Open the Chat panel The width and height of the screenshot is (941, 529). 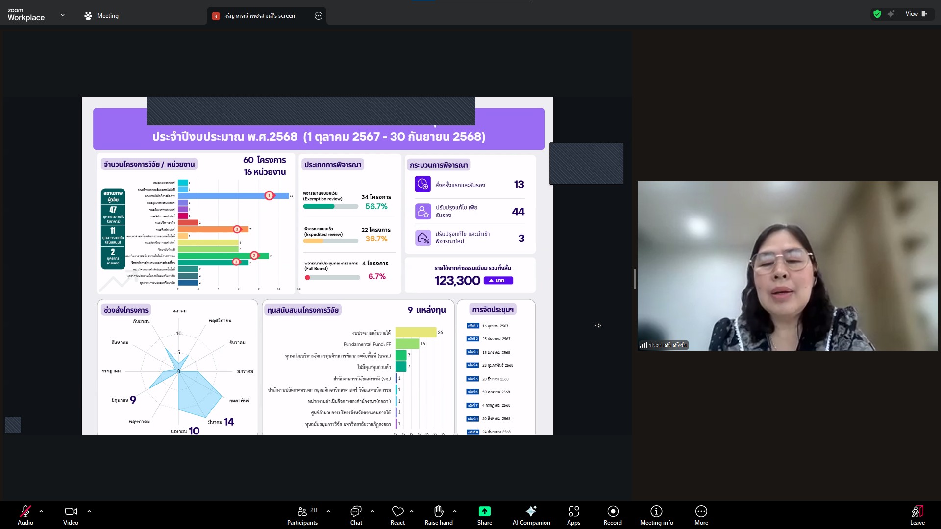356,515
